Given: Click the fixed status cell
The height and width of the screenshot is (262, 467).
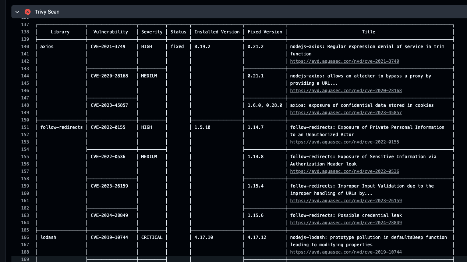Looking at the screenshot, I should click(177, 47).
